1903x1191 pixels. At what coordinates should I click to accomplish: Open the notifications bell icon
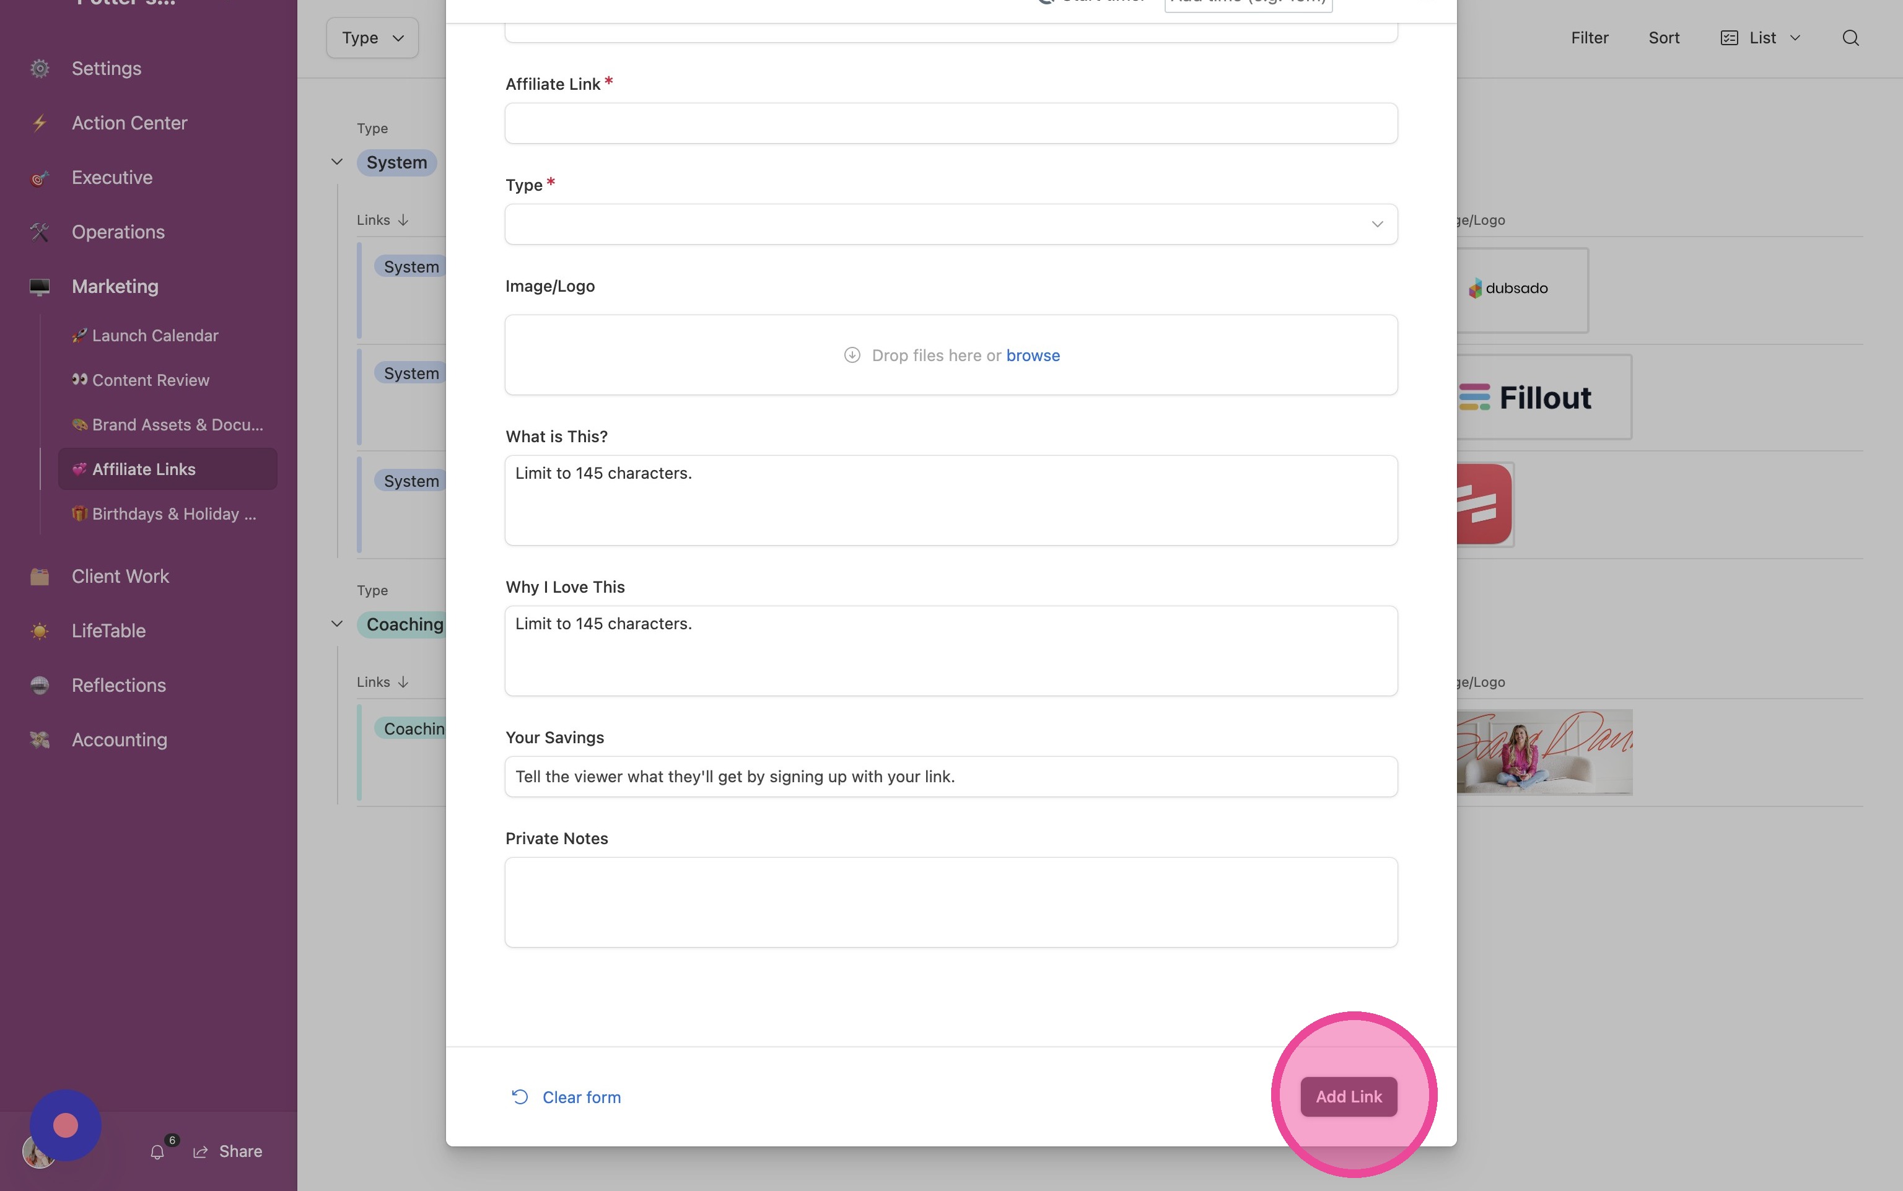(x=157, y=1151)
